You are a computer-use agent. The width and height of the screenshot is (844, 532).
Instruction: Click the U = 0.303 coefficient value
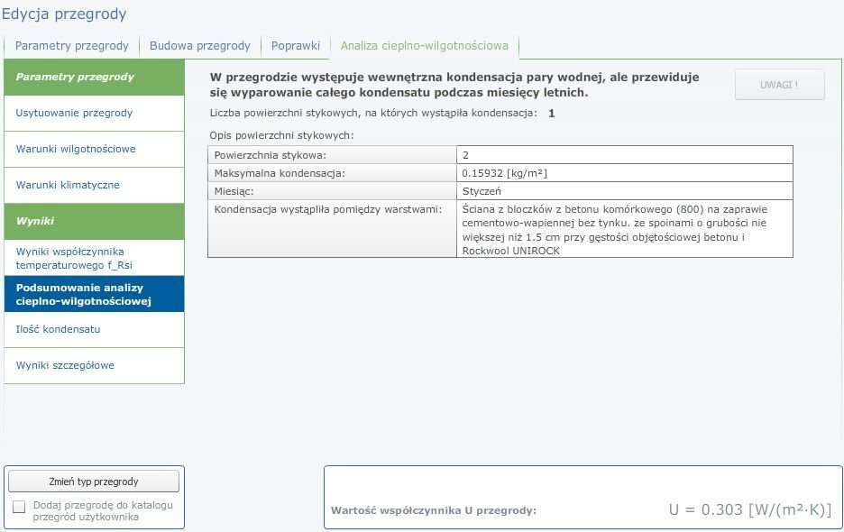coord(749,509)
